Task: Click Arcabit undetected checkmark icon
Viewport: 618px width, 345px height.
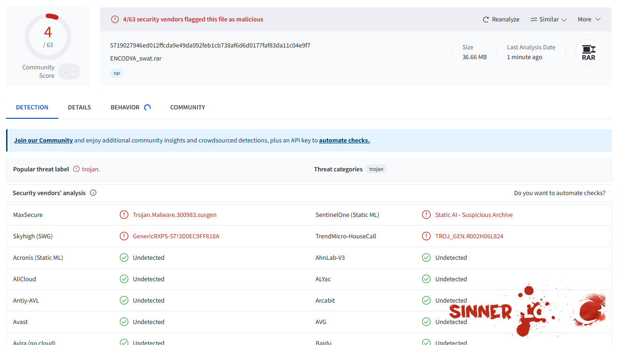Action: tap(426, 301)
